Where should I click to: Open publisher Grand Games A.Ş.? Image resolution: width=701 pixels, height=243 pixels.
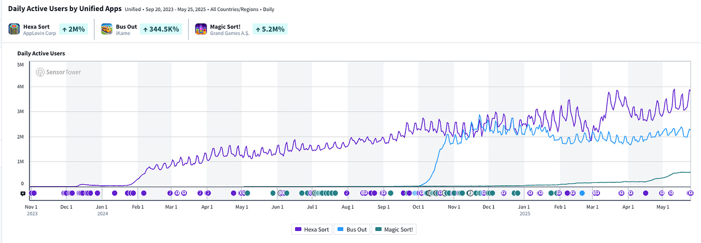click(230, 33)
